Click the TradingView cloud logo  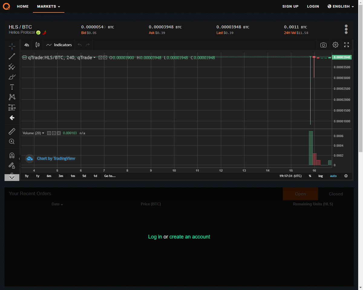29,159
